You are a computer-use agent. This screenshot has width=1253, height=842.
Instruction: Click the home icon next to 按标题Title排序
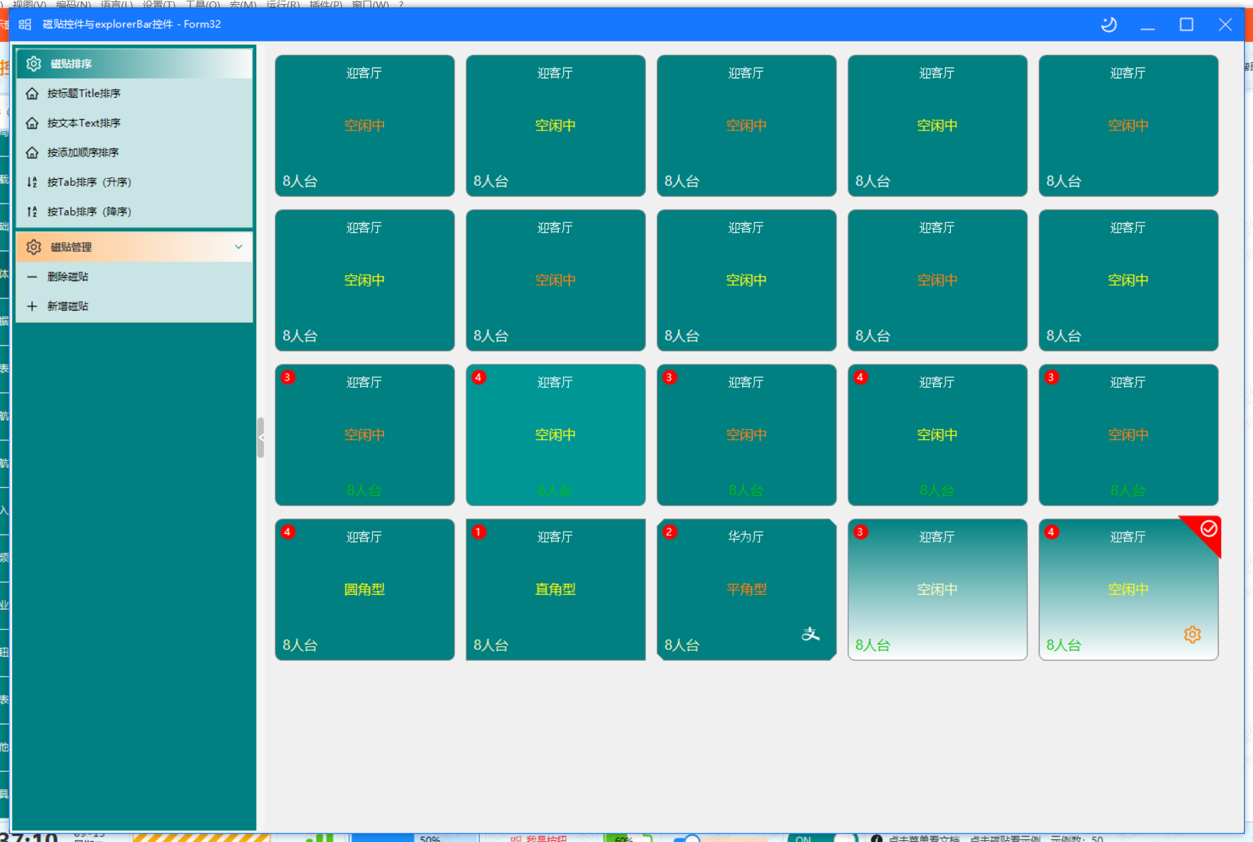(32, 93)
